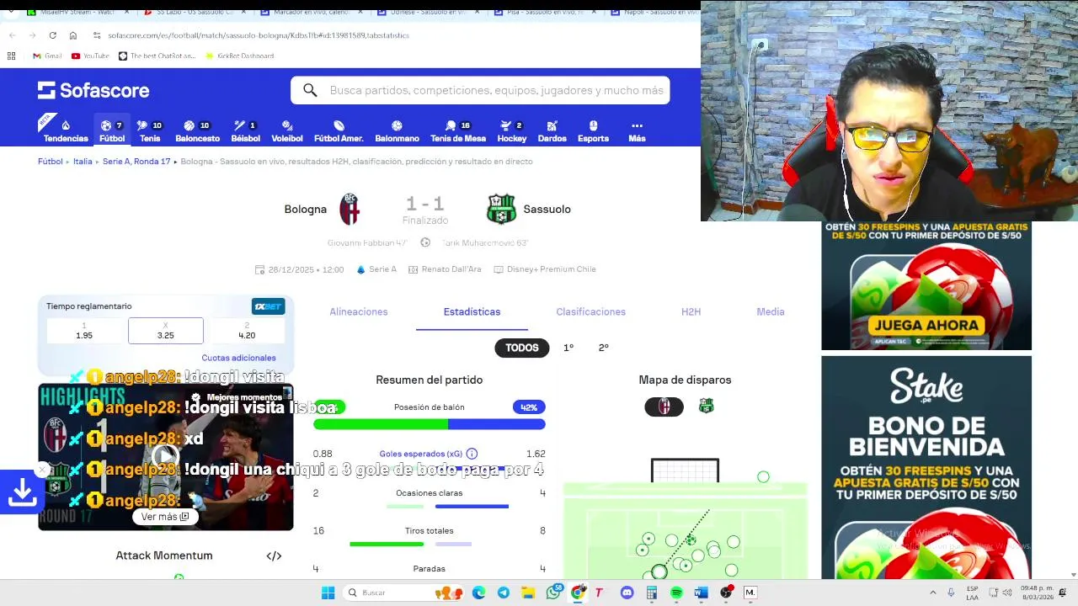
Task: Open the Stake bono de bienvenida ad
Action: (x=926, y=467)
